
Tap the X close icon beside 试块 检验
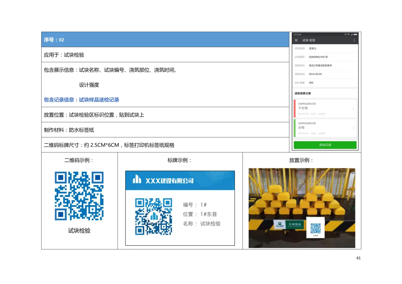[x=296, y=40]
